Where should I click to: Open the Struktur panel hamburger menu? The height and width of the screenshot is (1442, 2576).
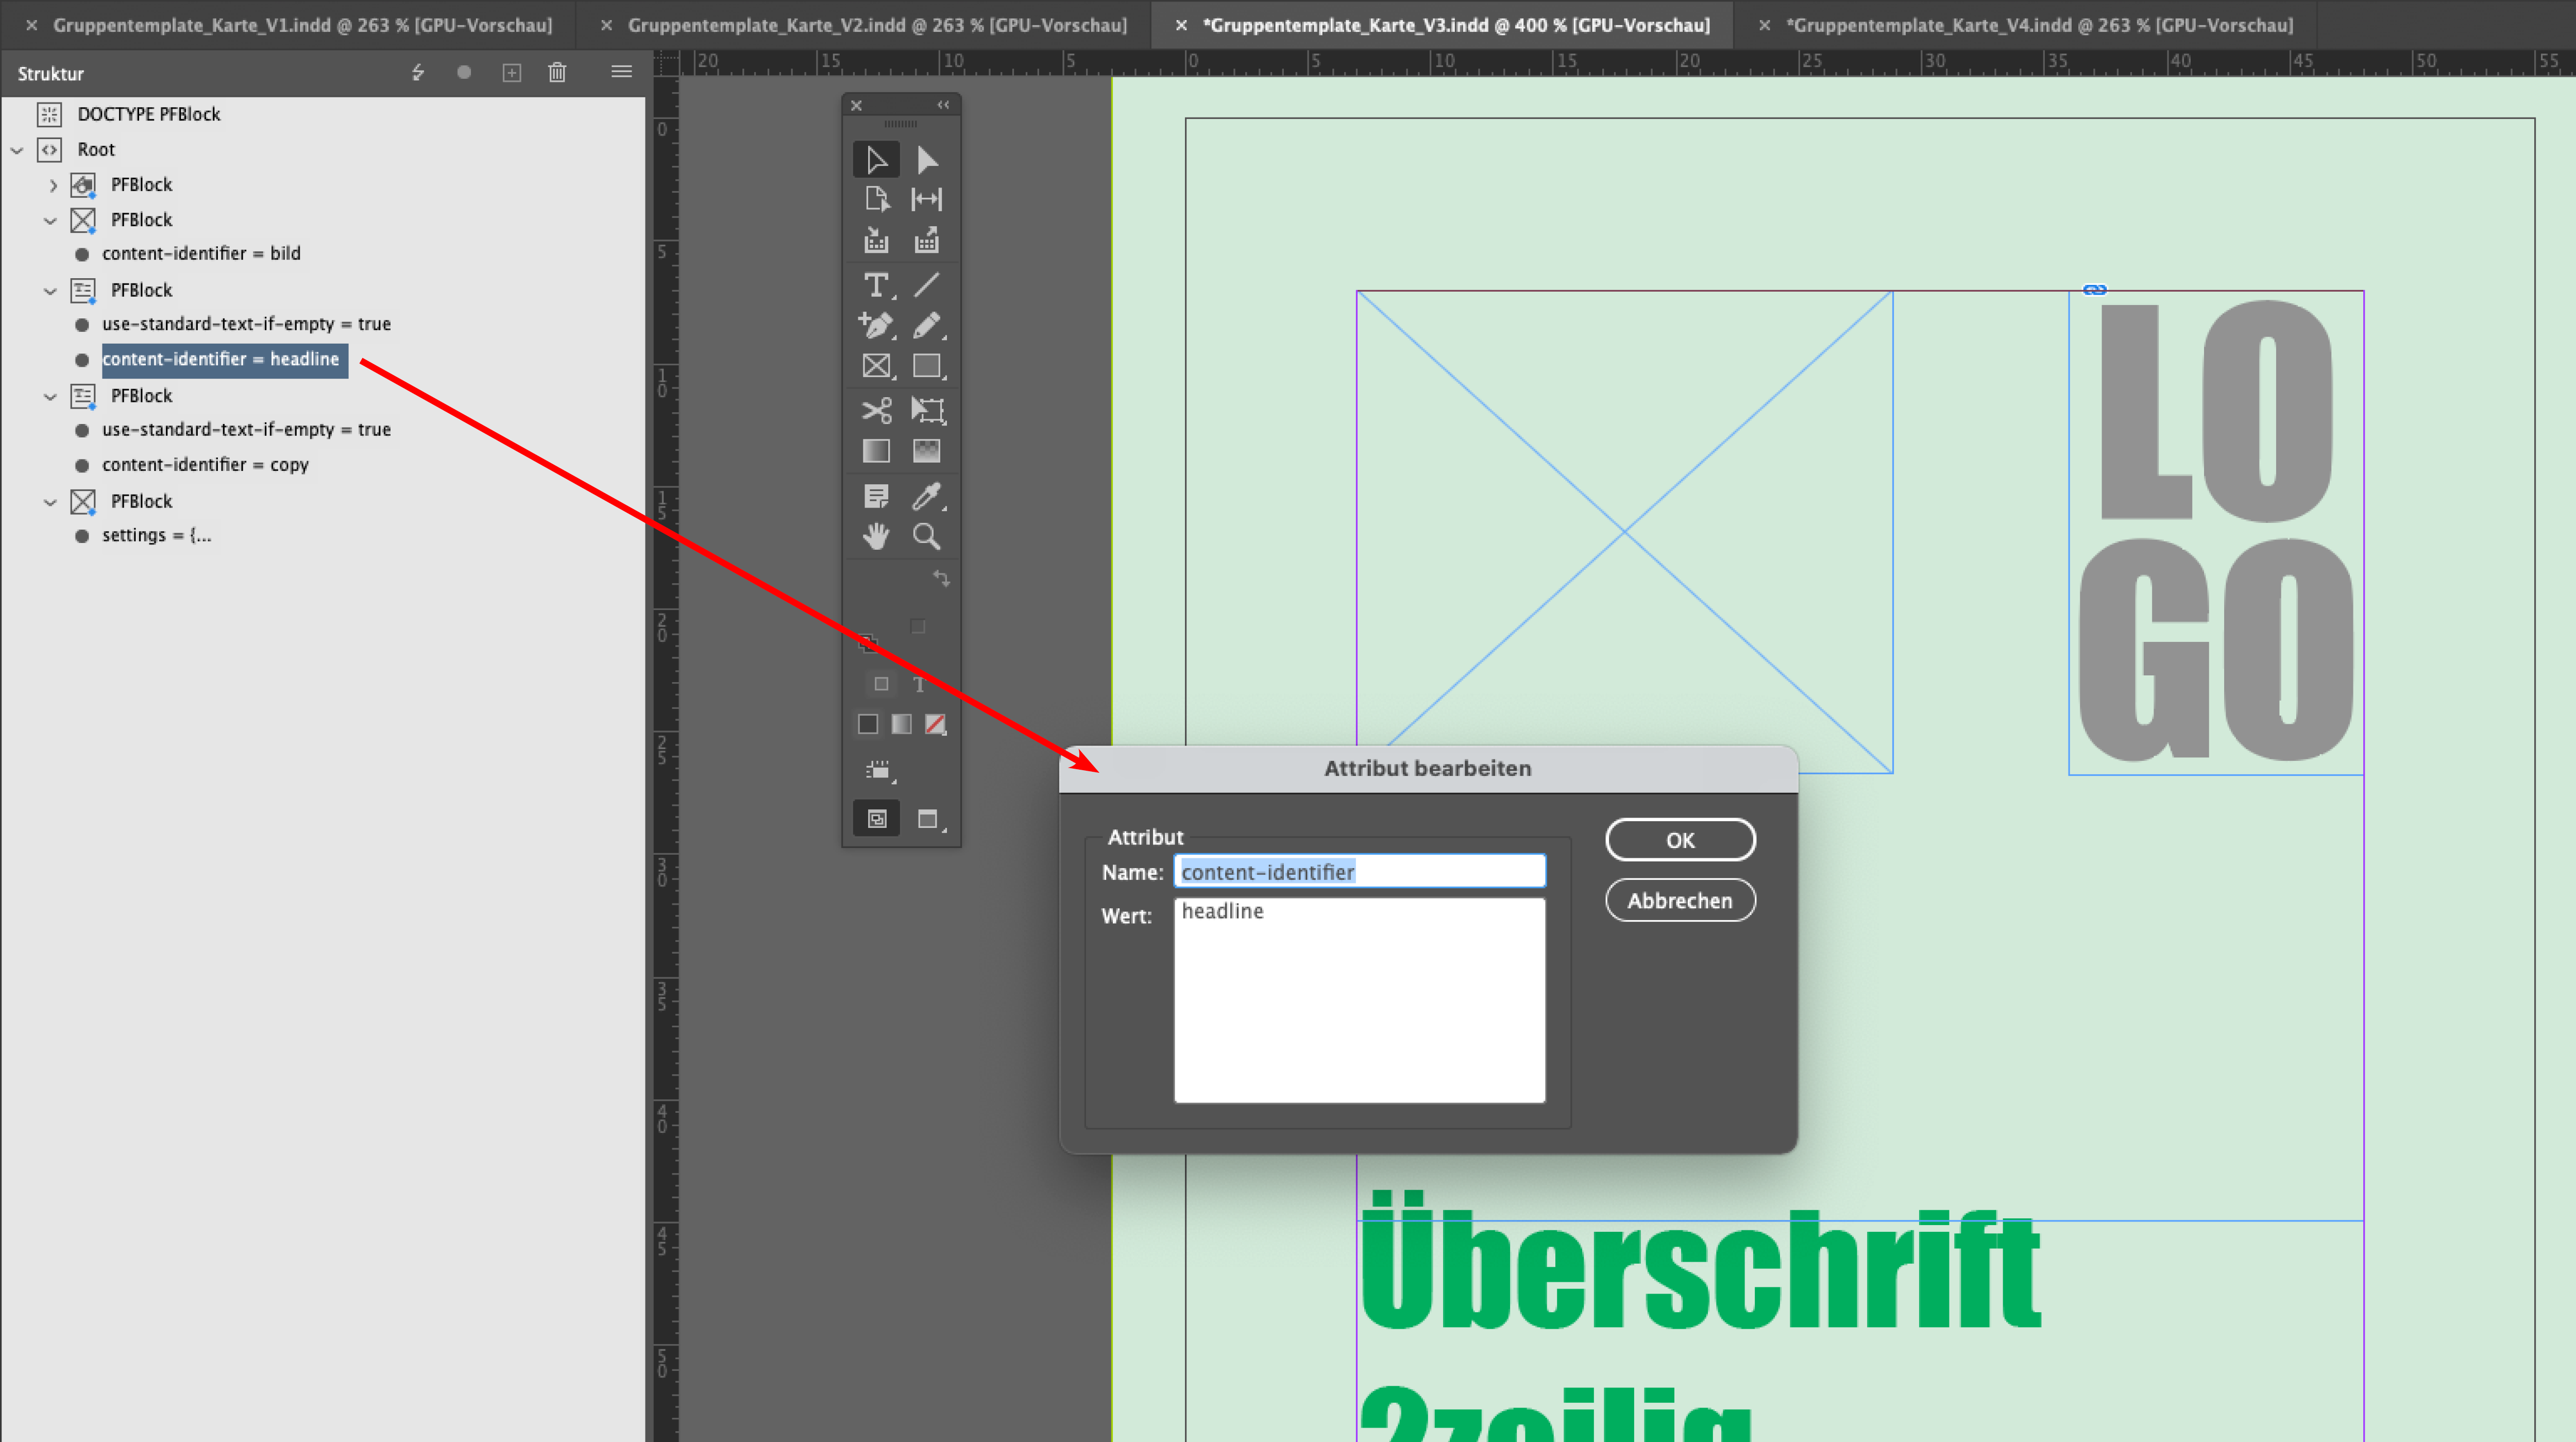click(621, 72)
